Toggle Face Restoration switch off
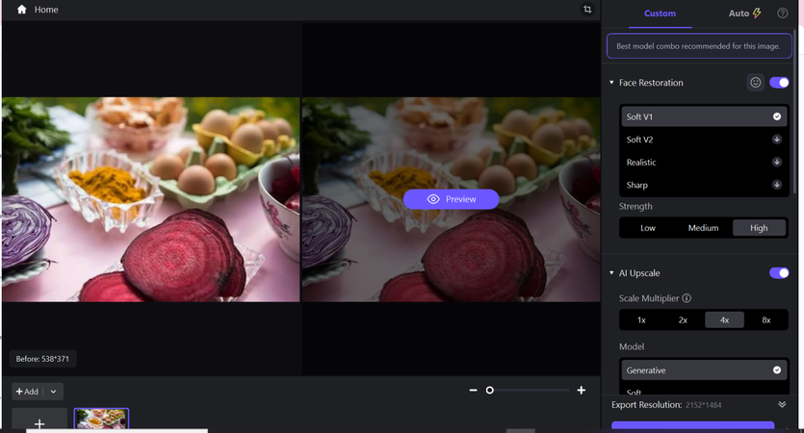804x433 pixels. pyautogui.click(x=779, y=83)
